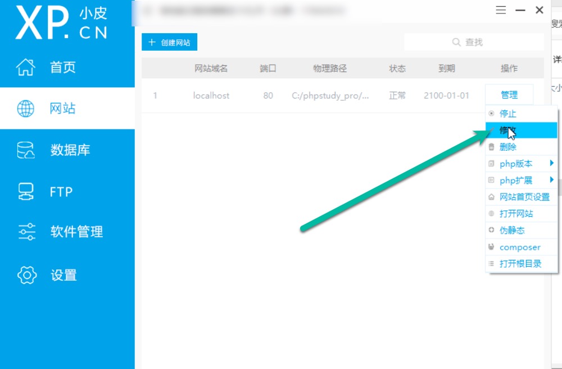562x369 pixels.
Task: Open the 设置 gear icon
Action: (x=27, y=275)
